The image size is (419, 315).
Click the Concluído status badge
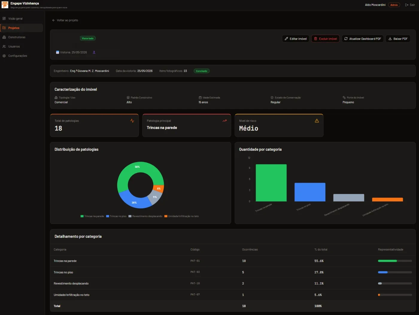coord(201,71)
